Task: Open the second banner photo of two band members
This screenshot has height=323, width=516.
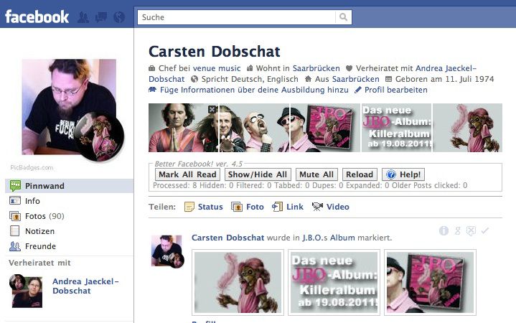Action: 254,128
